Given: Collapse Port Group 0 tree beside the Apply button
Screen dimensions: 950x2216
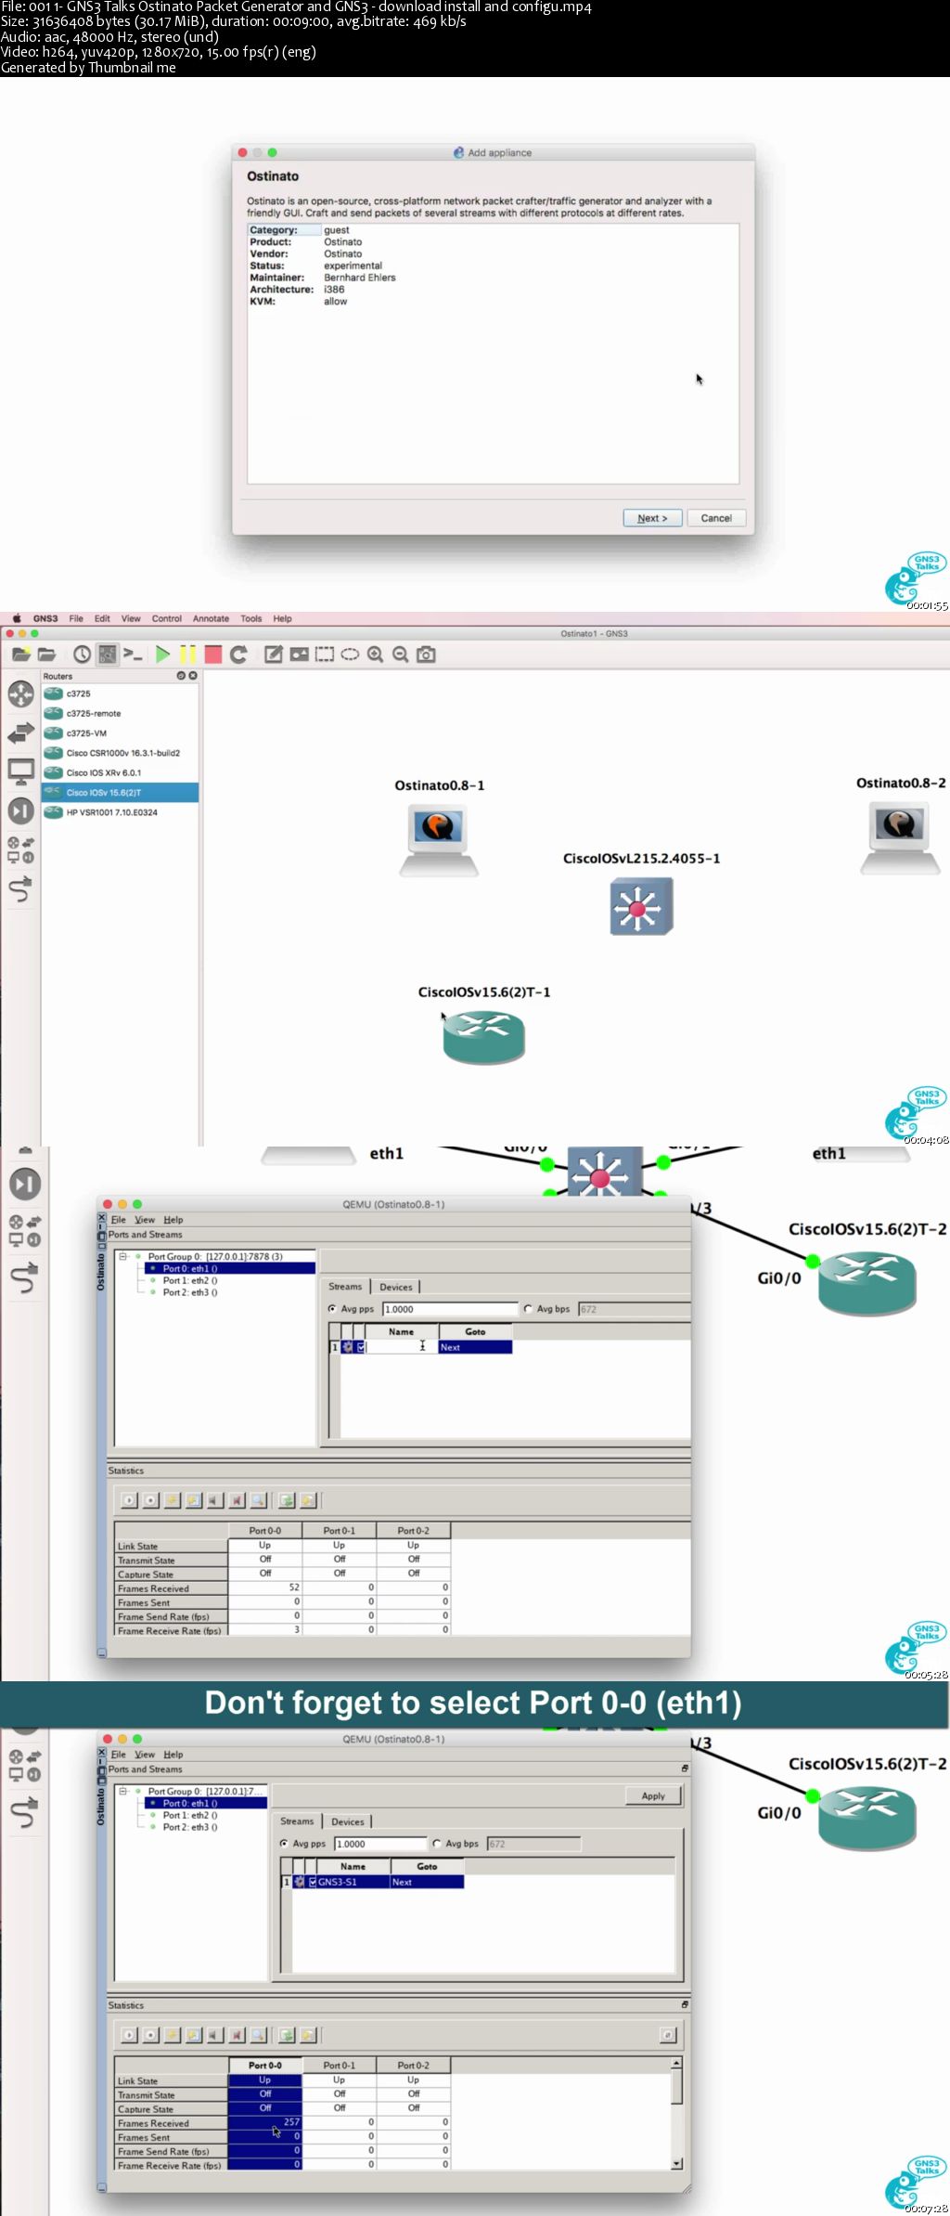Looking at the screenshot, I should pos(122,1791).
